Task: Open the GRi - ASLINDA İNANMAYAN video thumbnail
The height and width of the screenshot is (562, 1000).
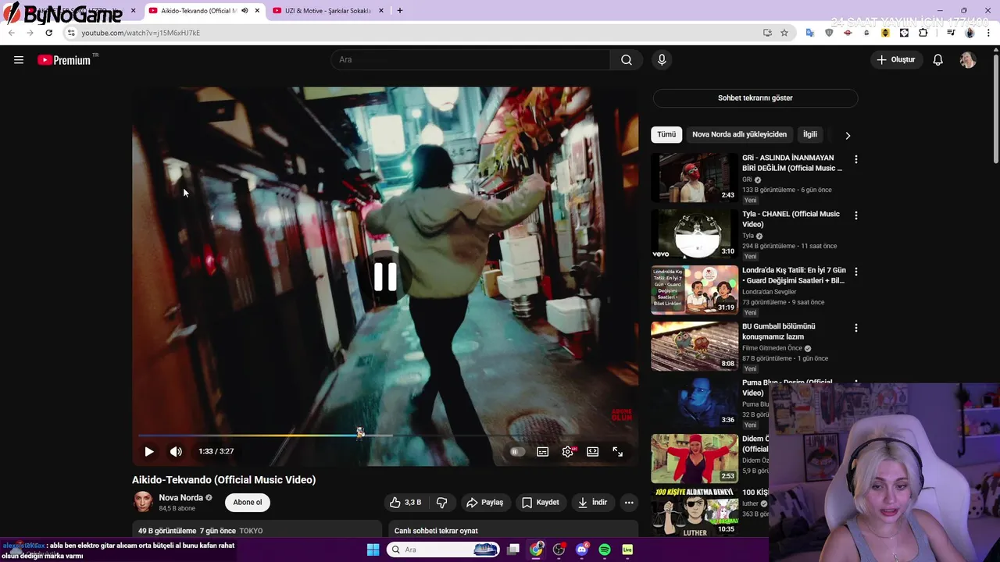Action: 695,177
